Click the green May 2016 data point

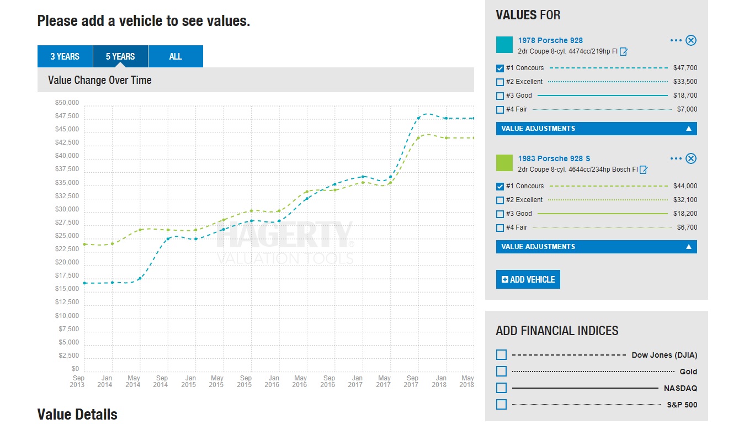click(307, 192)
